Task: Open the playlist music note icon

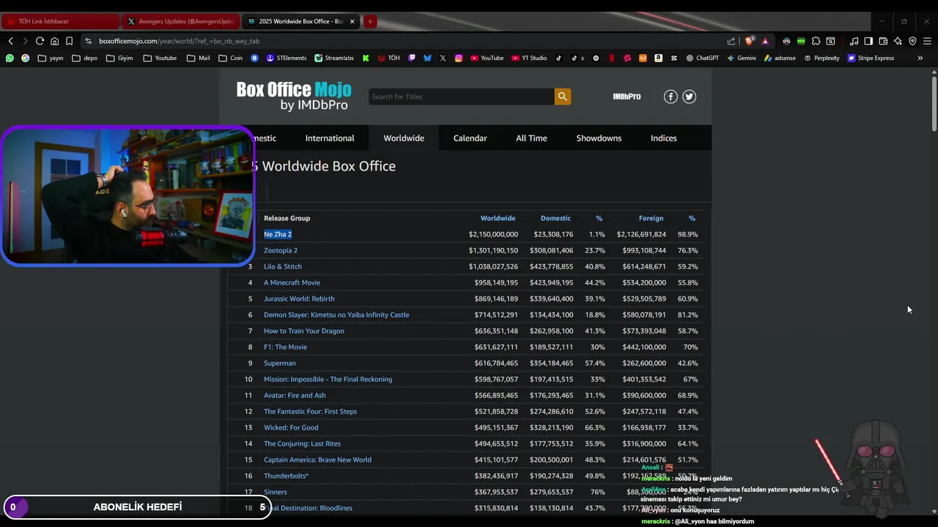Action: point(854,41)
